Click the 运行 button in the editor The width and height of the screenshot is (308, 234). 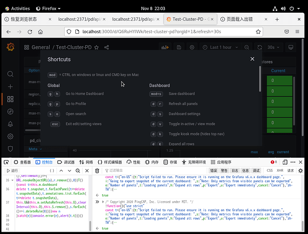[x=11, y=171]
